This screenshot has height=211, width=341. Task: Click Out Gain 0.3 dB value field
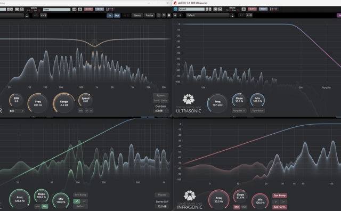[159, 111]
